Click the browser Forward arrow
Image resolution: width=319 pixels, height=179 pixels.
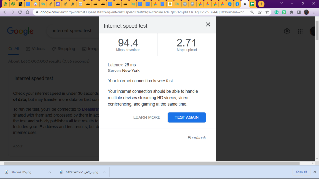(x=12, y=12)
